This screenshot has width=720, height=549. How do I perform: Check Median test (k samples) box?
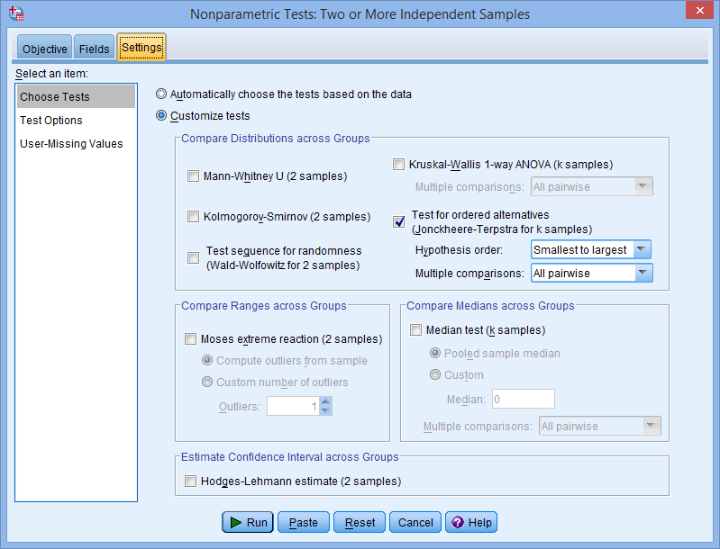[x=415, y=329]
